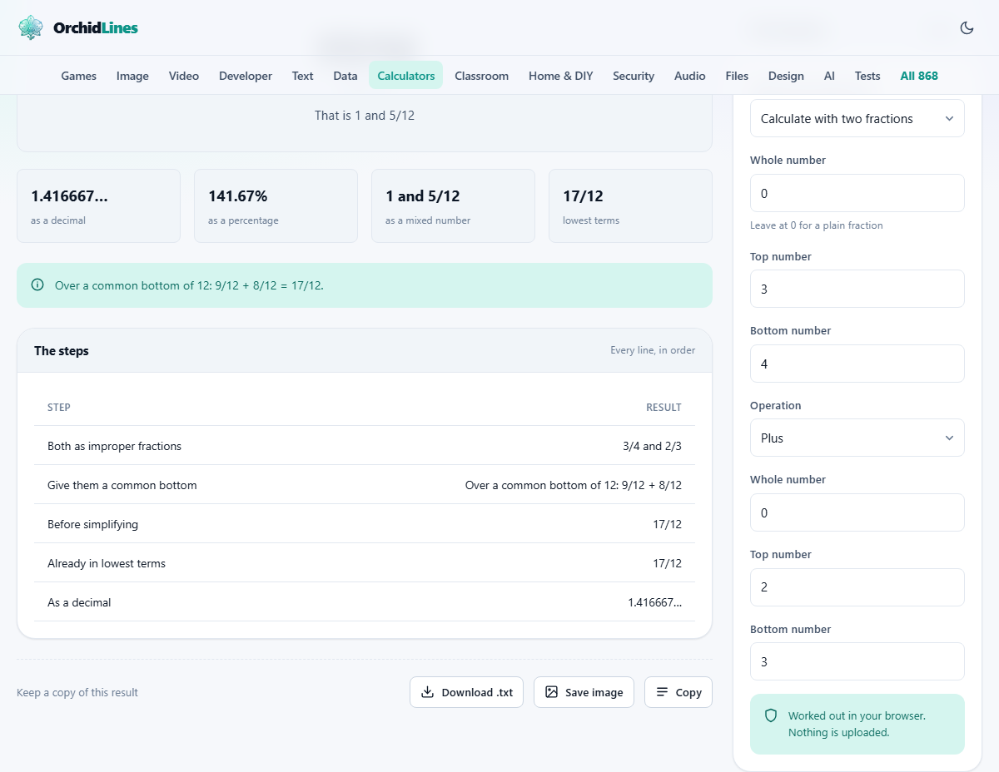Click "Both as improper fractions" row
The image size is (999, 772).
click(365, 446)
